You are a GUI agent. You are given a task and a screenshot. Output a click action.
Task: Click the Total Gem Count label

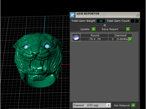pyautogui.click(x=118, y=21)
